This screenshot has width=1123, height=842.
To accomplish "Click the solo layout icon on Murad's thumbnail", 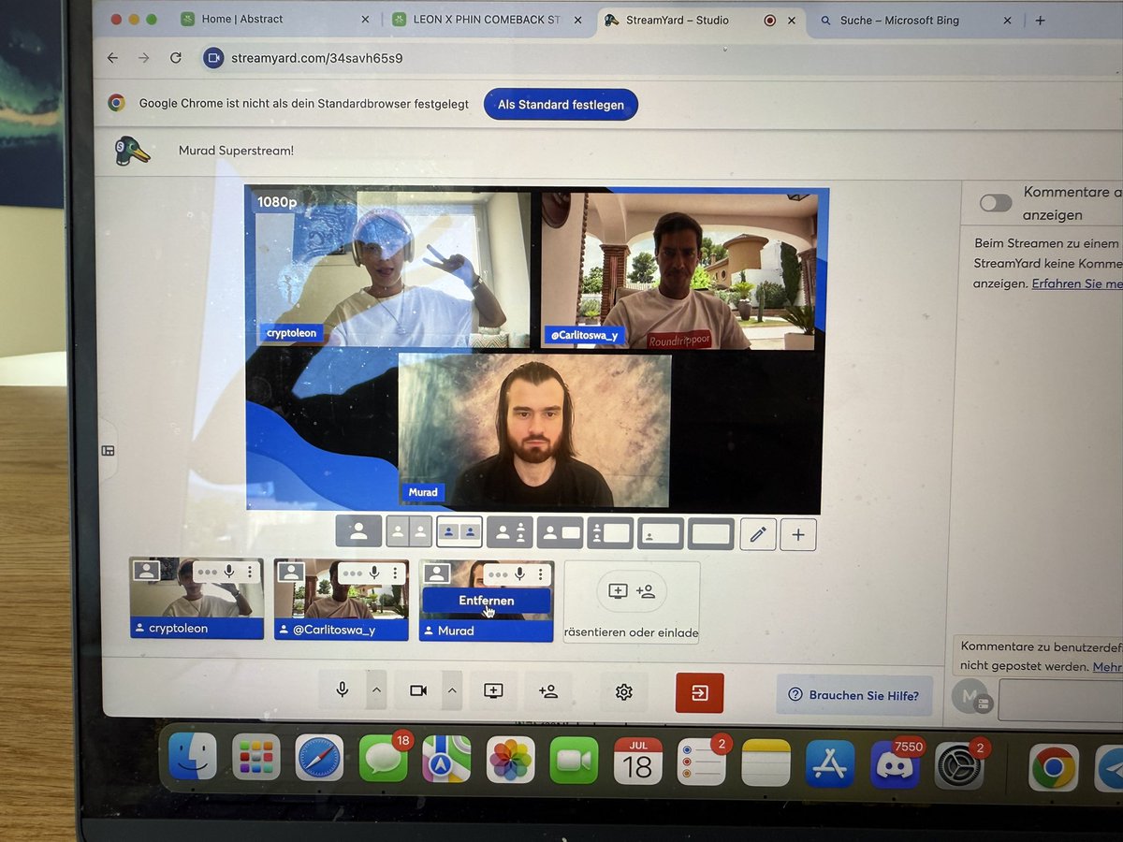I will [436, 573].
